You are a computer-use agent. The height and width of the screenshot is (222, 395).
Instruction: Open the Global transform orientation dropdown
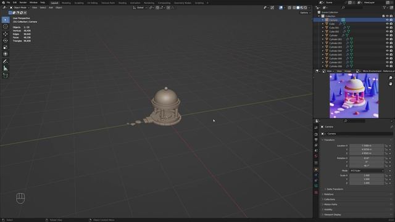(140, 7)
